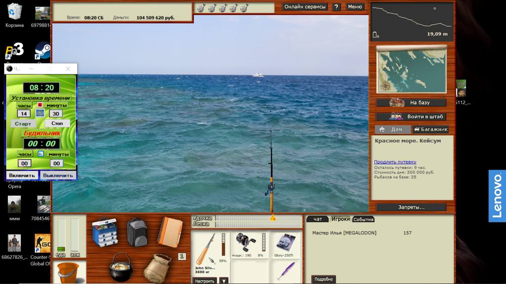Open the Меню button
The width and height of the screenshot is (506, 284).
[x=355, y=7]
